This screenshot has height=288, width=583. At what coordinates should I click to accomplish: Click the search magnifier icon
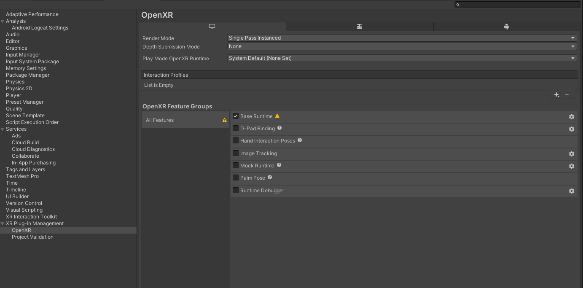pos(458,5)
